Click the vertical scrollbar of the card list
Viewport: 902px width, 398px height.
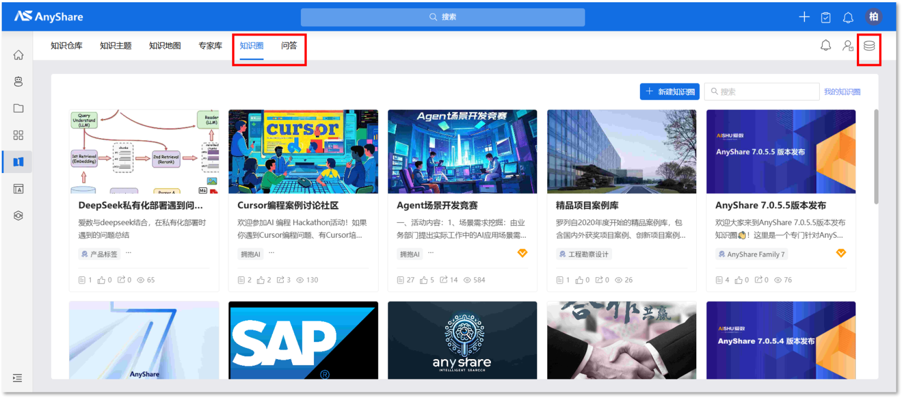pos(876,157)
